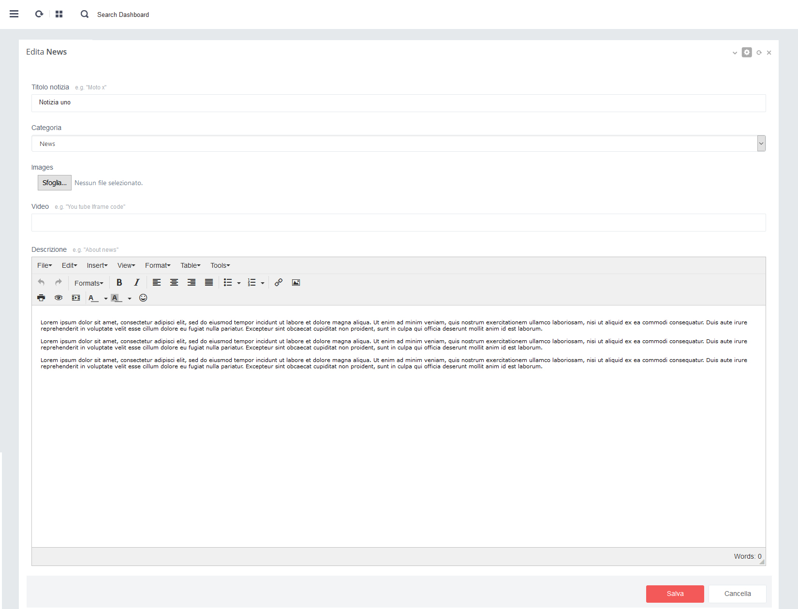This screenshot has width=798, height=609.
Task: Toggle italic text formatting
Action: pos(137,283)
